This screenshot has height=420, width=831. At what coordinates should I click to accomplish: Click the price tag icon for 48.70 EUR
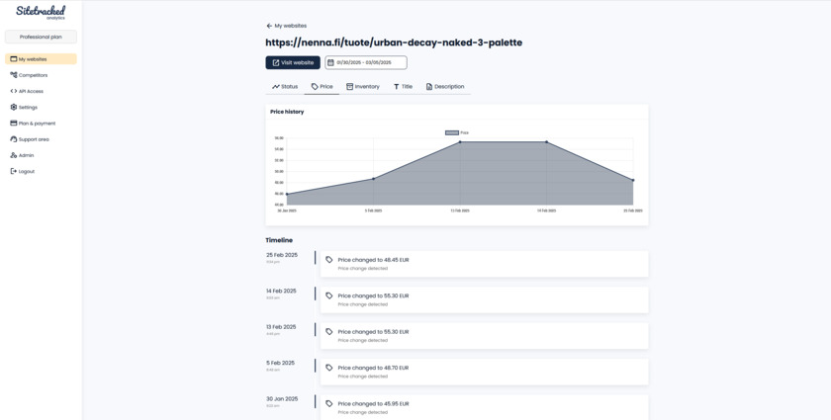coord(329,368)
